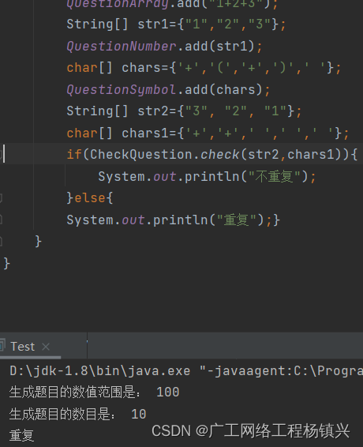Image resolution: width=363 pixels, height=447 pixels.
Task: Select the "重复" string literal in code
Action: [237, 220]
